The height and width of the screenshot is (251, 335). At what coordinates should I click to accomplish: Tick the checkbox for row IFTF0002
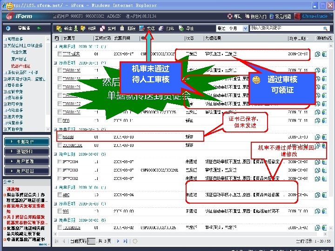[60, 178]
